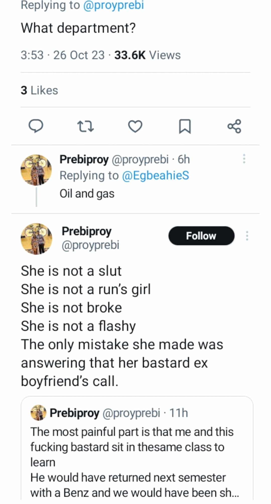
Task: Tap the retweet arrows icon
Action: point(85,126)
